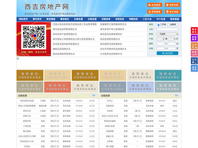Select the 出租房 radio button
The height and width of the screenshot is (148, 198).
tap(168, 25)
